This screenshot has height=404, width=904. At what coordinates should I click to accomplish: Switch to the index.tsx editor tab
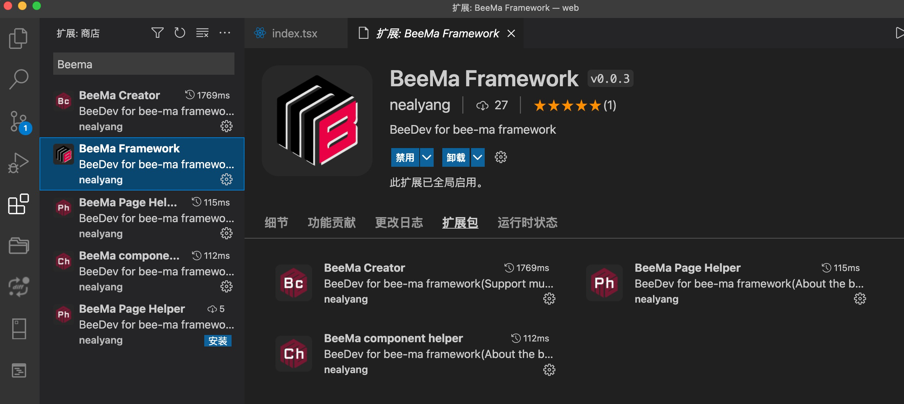[294, 33]
